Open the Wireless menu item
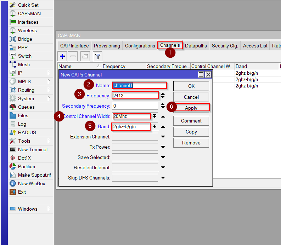 point(27,30)
